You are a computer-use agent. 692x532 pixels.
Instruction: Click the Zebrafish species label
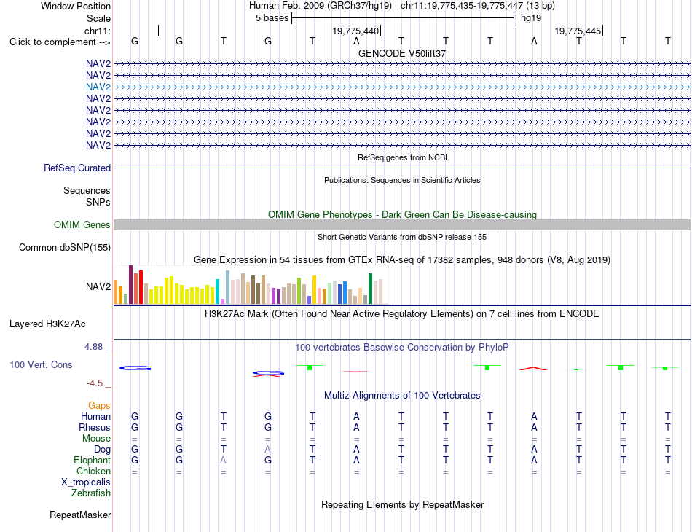tap(91, 493)
